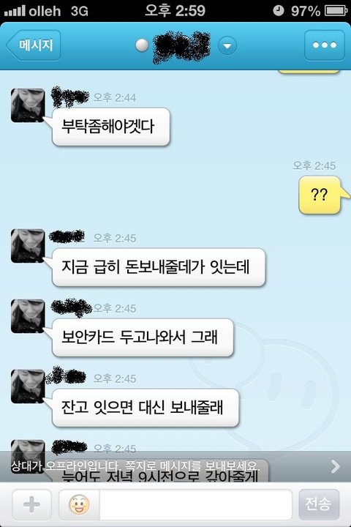Focus the message text input field

pos(195,504)
